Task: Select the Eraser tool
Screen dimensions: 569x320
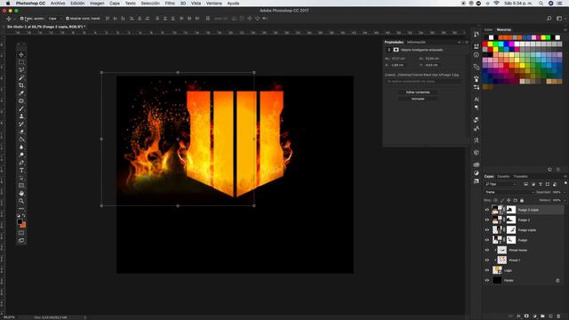Action: 21,132
